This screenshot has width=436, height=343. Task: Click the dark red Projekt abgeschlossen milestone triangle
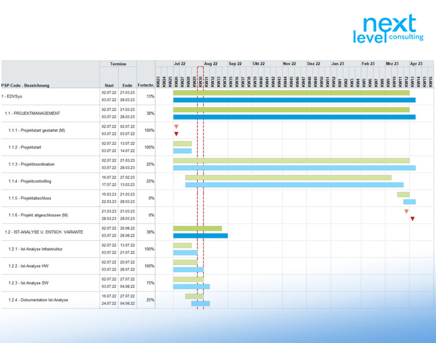[412, 219]
